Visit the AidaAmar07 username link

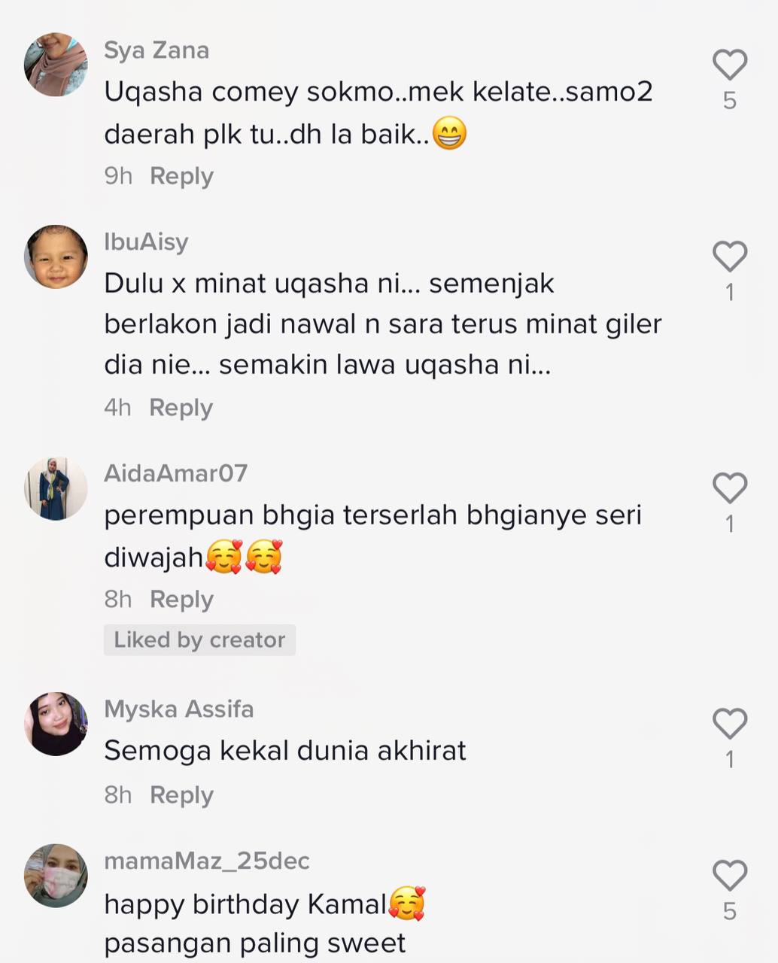coord(175,473)
